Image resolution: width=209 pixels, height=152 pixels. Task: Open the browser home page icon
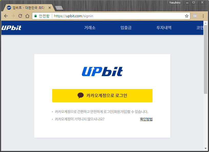[27, 16]
